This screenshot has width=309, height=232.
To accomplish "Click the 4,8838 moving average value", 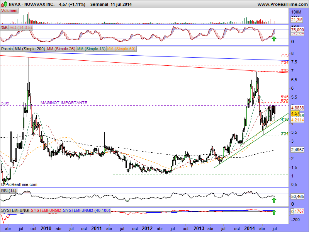I will [x=297, y=108].
